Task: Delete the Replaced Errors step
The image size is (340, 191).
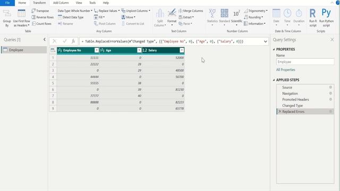Action: point(280,111)
